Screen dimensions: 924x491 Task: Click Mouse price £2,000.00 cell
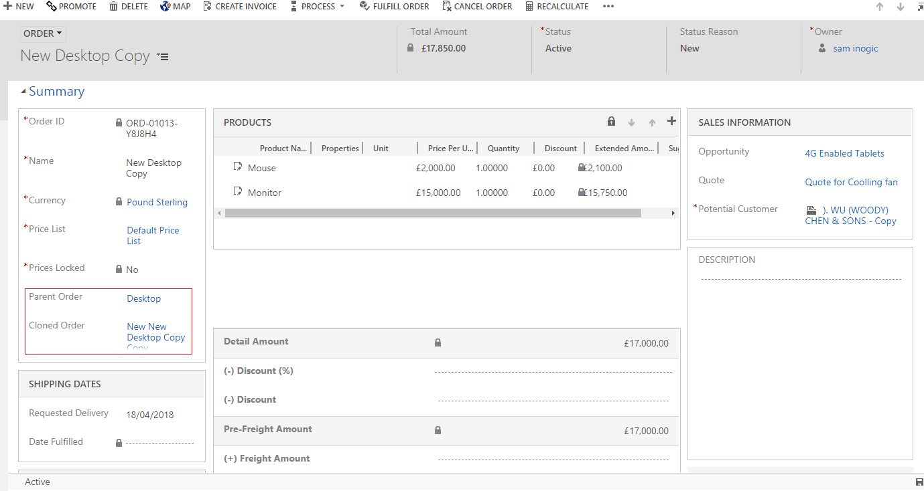436,168
